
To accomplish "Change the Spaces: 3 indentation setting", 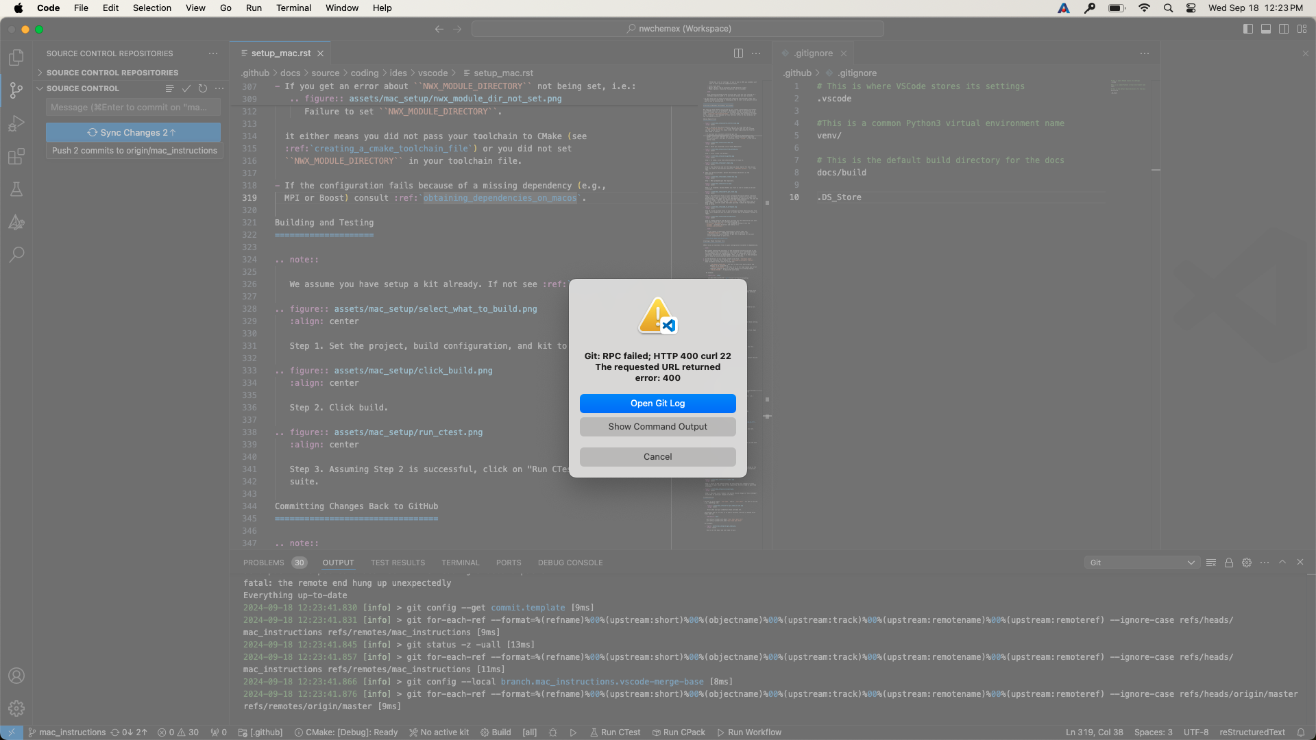I will coord(1154,732).
